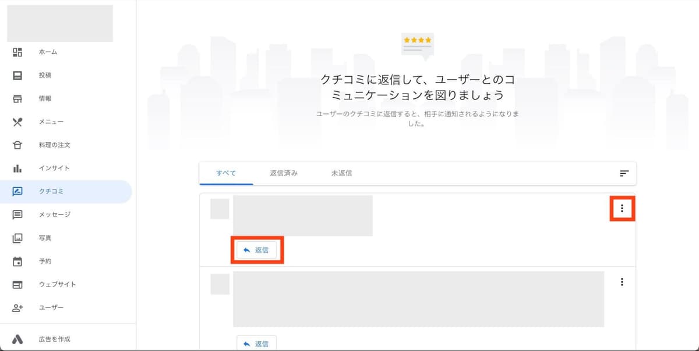Viewport: 699px width, 351px height.
Task: Click 返信 button on the second review
Action: point(256,343)
